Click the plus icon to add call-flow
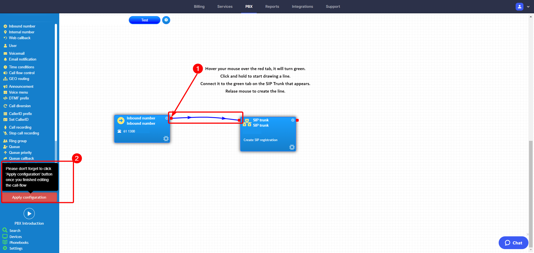Screen dimensions: 534x253 tap(166, 20)
